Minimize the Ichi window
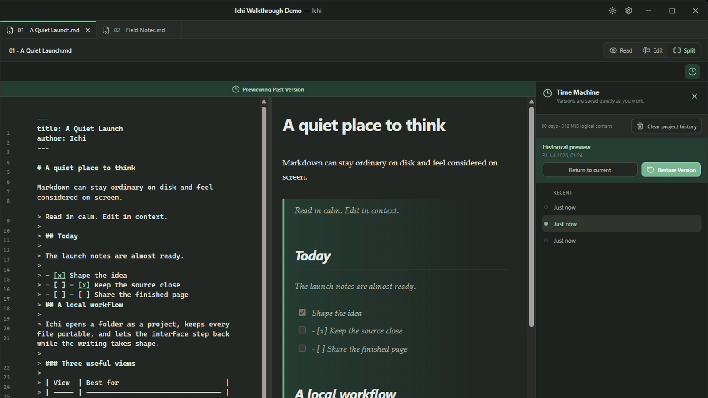Viewport: 708px width, 398px height. pyautogui.click(x=648, y=11)
